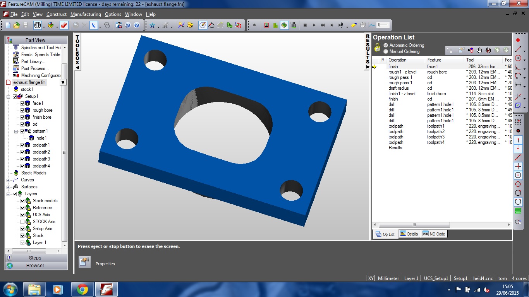Click the Stop simulation button
Image resolution: width=529 pixels, height=297 pixels.
[x=305, y=25]
